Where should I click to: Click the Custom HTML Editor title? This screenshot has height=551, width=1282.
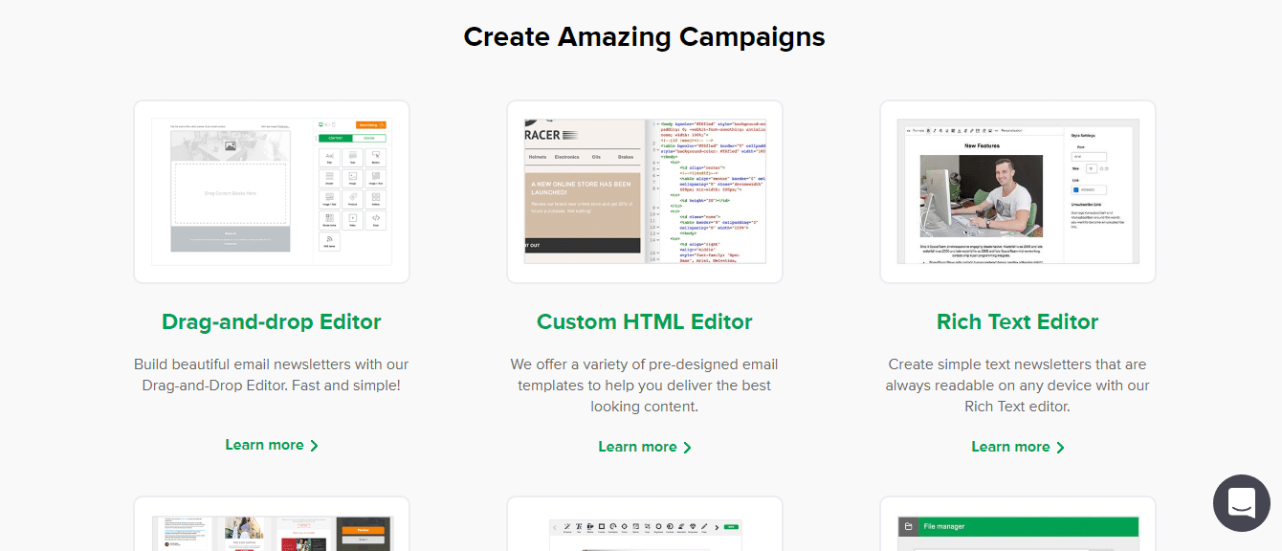point(645,322)
